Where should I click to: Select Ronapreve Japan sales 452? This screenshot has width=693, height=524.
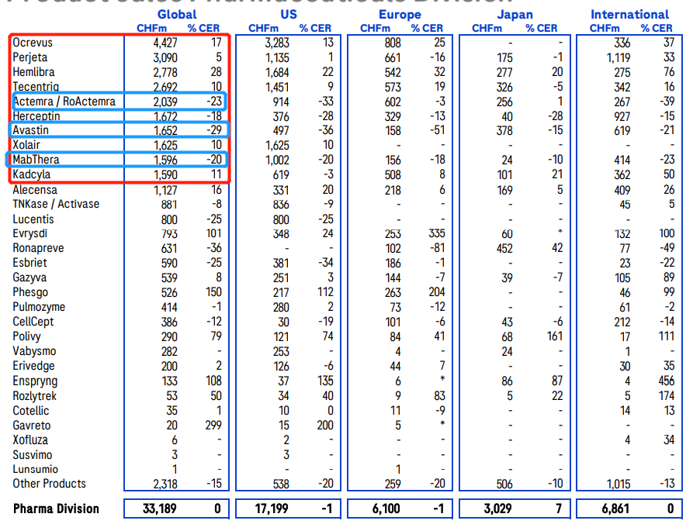pos(504,249)
